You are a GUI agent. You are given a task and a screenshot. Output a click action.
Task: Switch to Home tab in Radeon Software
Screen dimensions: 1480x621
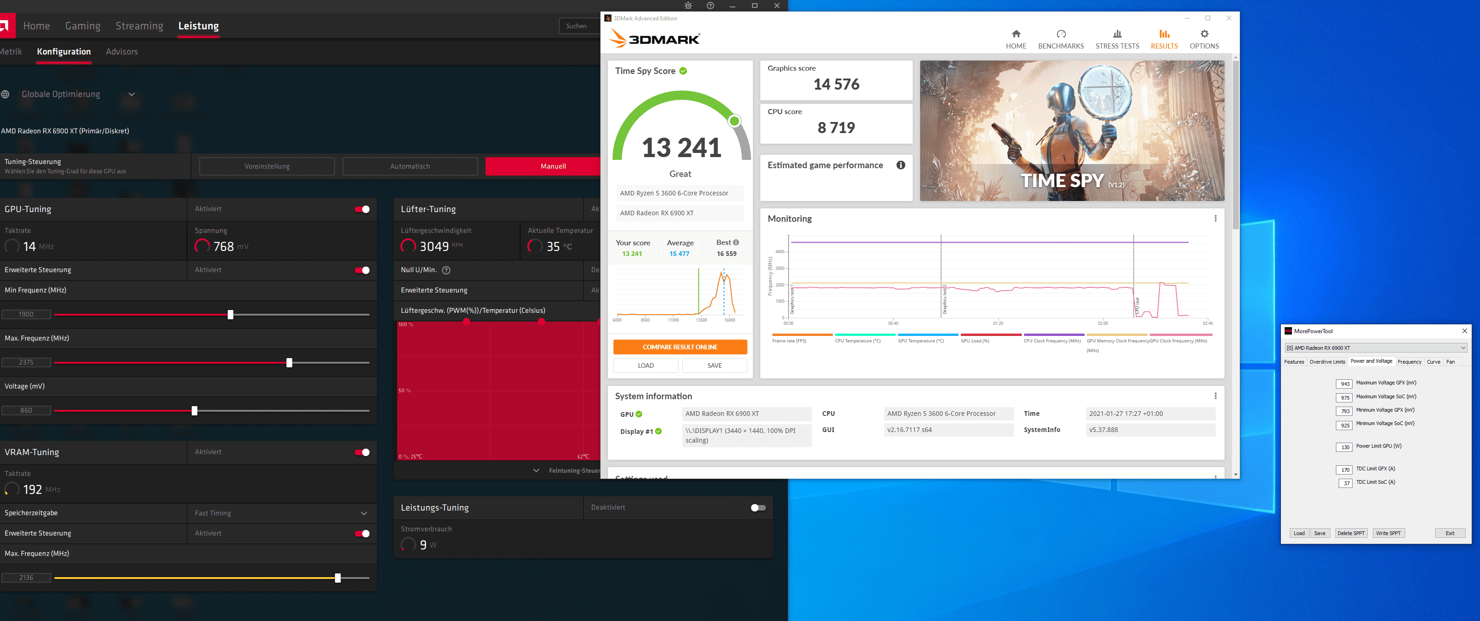click(x=36, y=26)
